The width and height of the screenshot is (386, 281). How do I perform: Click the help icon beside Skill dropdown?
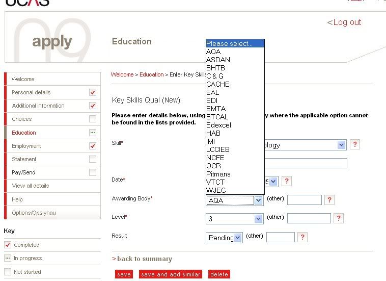pos(355,145)
